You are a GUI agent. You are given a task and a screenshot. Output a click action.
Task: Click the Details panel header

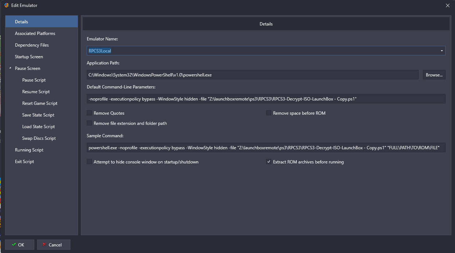[x=266, y=24]
